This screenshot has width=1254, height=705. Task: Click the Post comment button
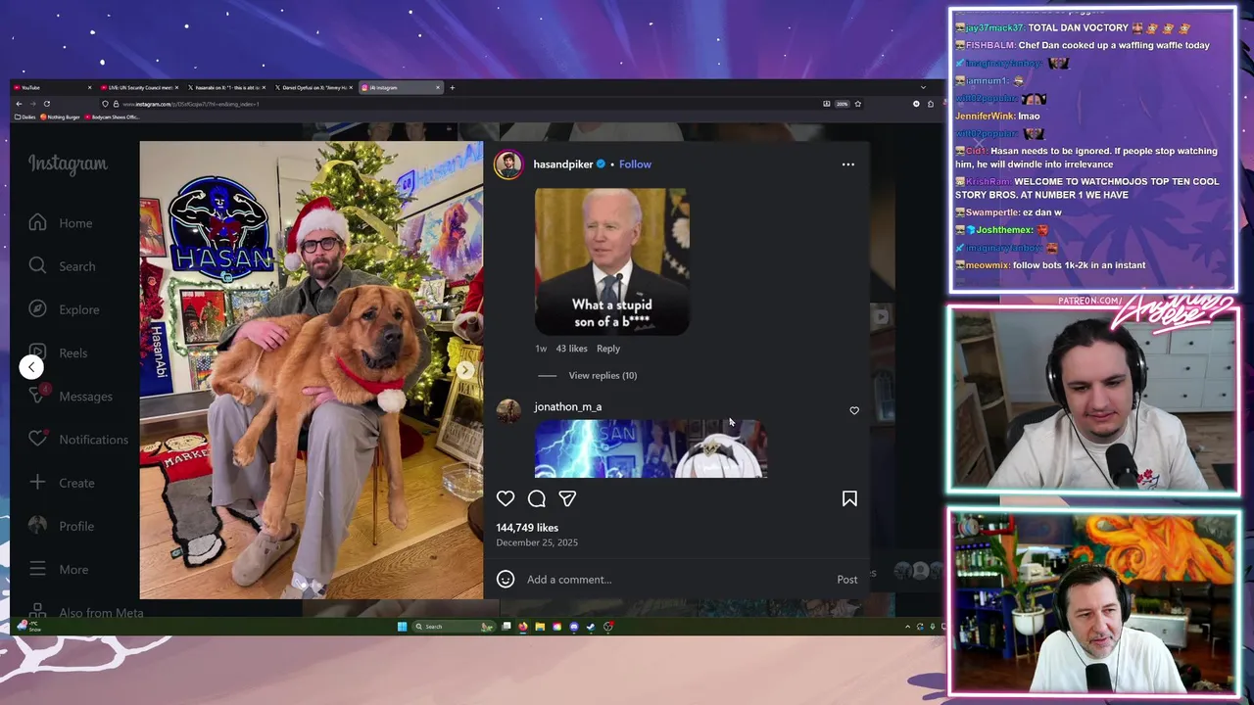(x=847, y=580)
